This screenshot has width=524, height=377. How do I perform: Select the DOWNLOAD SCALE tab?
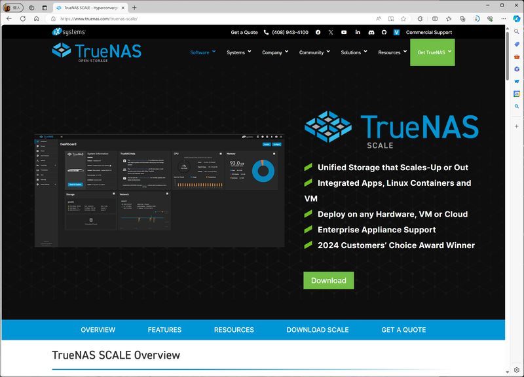(x=318, y=330)
